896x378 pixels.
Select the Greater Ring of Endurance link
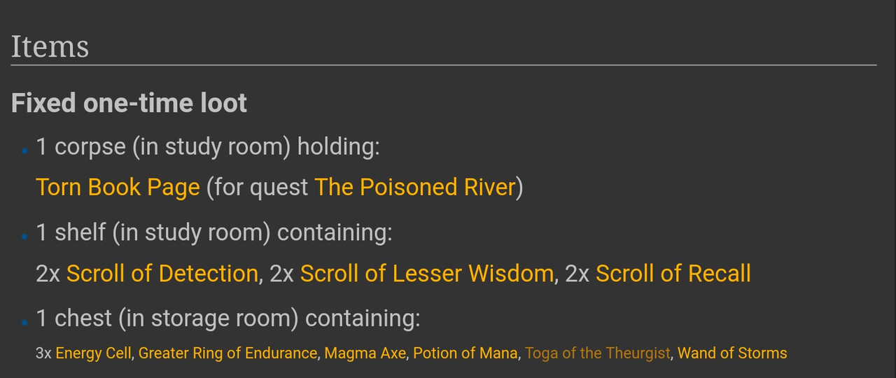tap(227, 353)
